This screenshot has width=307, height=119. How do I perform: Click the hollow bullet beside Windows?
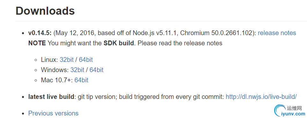(x=36, y=70)
